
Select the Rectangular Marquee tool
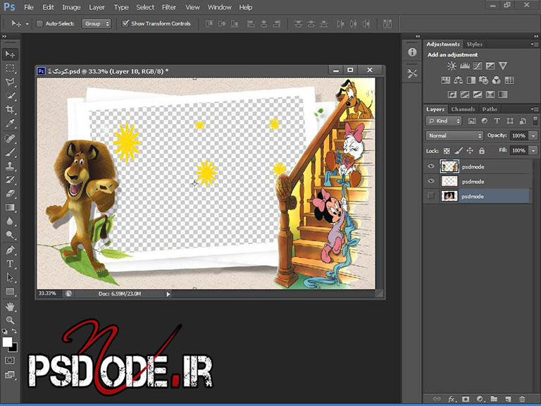(10, 68)
